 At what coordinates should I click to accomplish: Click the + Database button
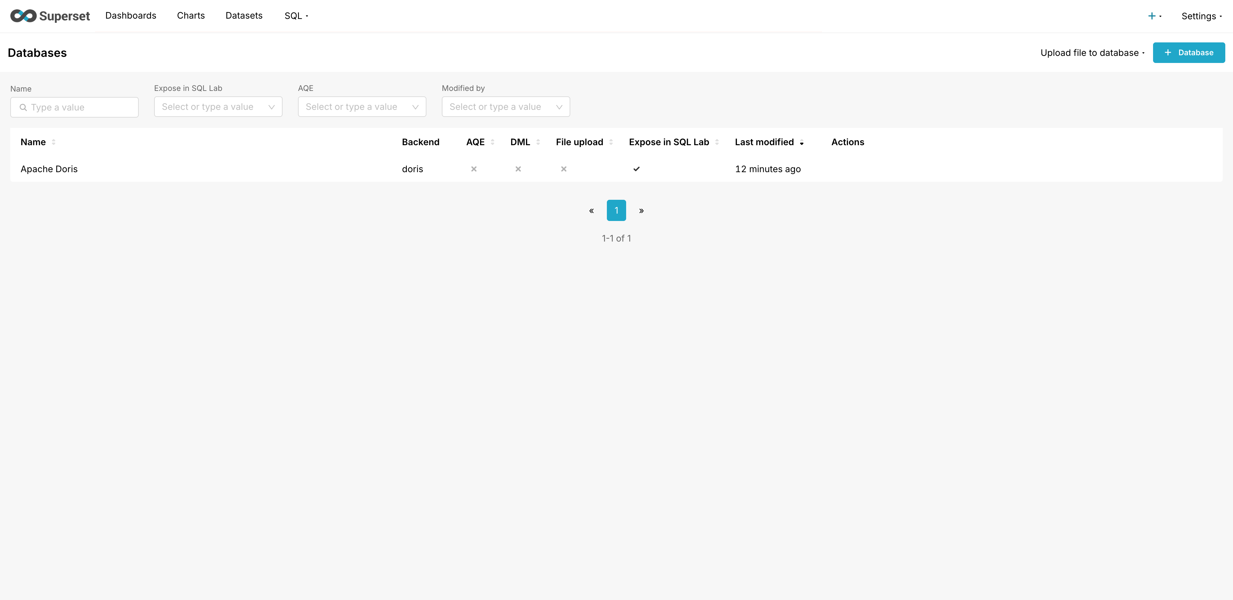pyautogui.click(x=1188, y=53)
